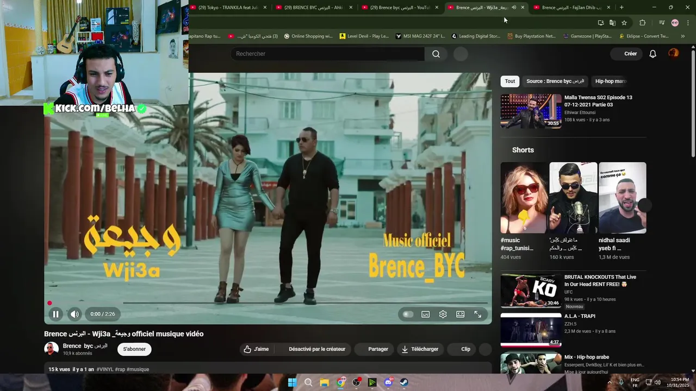Open MSI MAG 242F bookmark
696x391 pixels.
[420, 36]
